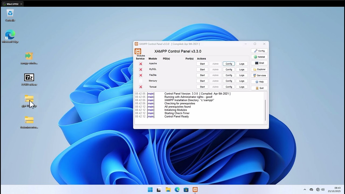Image resolution: width=345 pixels, height=194 pixels.
Task: Select the xampp-windows installer desktop icon
Action: [x=29, y=58]
